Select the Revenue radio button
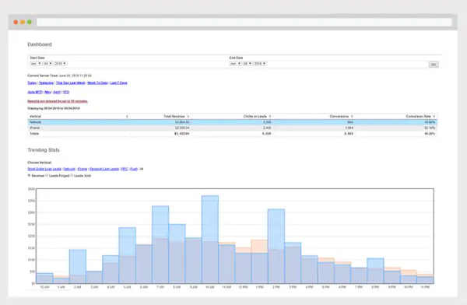This screenshot has height=305, width=467. 30,176
